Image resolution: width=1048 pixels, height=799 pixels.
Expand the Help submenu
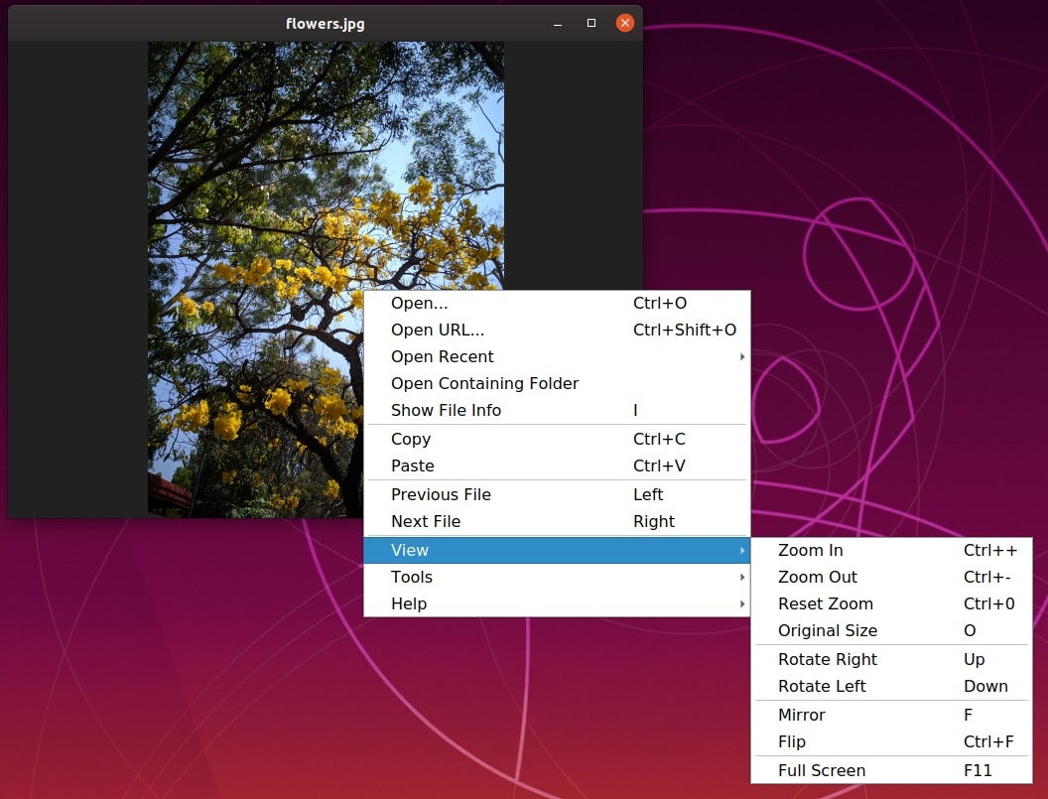[x=409, y=604]
